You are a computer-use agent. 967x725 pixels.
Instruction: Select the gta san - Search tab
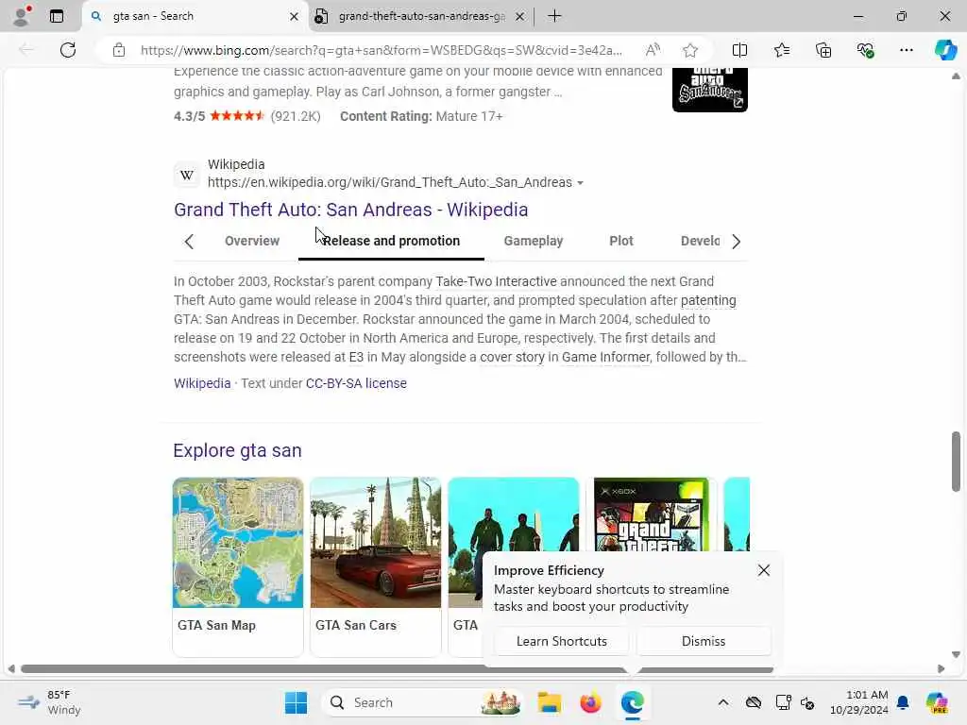pyautogui.click(x=195, y=16)
